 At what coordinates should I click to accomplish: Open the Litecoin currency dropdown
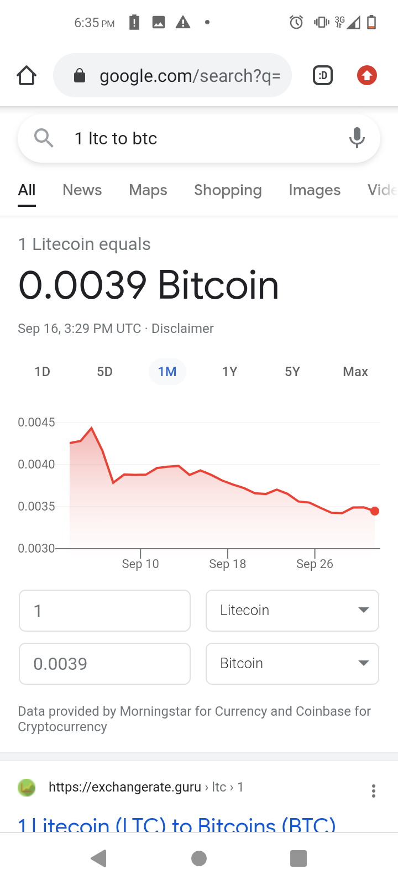click(x=292, y=611)
